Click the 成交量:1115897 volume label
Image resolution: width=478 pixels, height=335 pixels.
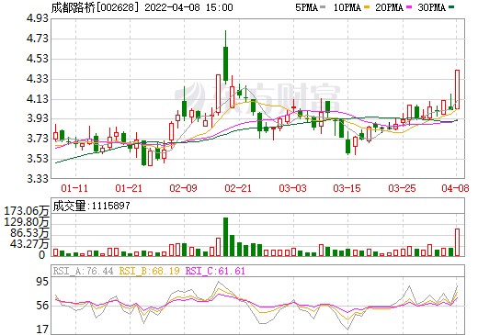click(x=92, y=206)
